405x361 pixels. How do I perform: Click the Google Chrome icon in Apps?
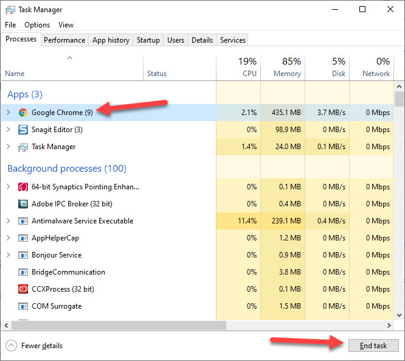23,113
